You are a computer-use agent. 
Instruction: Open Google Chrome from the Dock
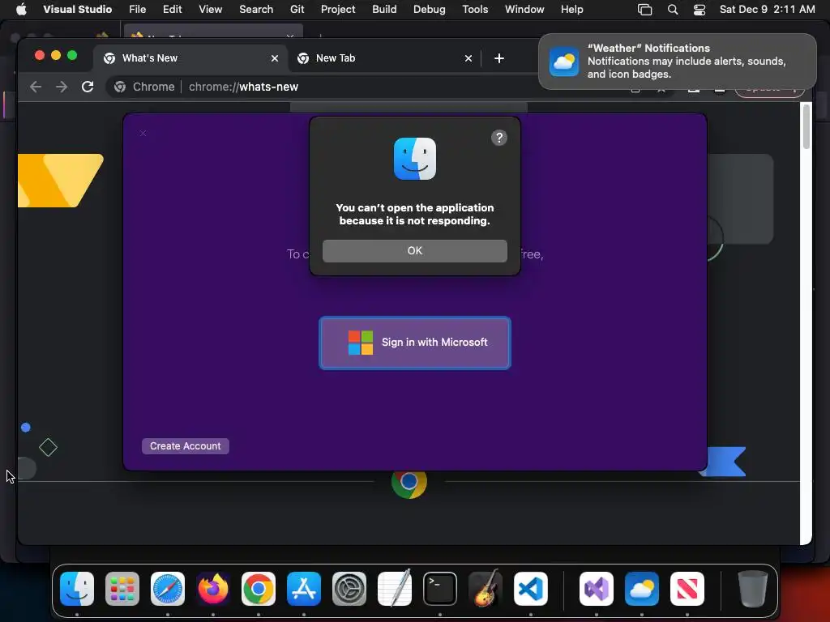point(259,589)
